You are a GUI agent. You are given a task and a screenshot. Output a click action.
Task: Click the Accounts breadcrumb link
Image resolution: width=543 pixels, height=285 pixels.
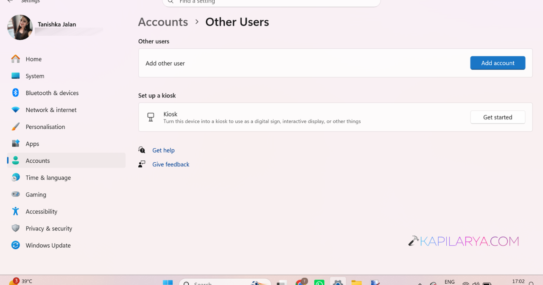163,22
